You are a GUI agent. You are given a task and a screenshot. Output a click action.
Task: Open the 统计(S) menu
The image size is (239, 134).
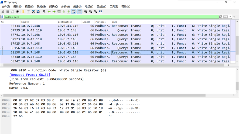click(x=77, y=6)
